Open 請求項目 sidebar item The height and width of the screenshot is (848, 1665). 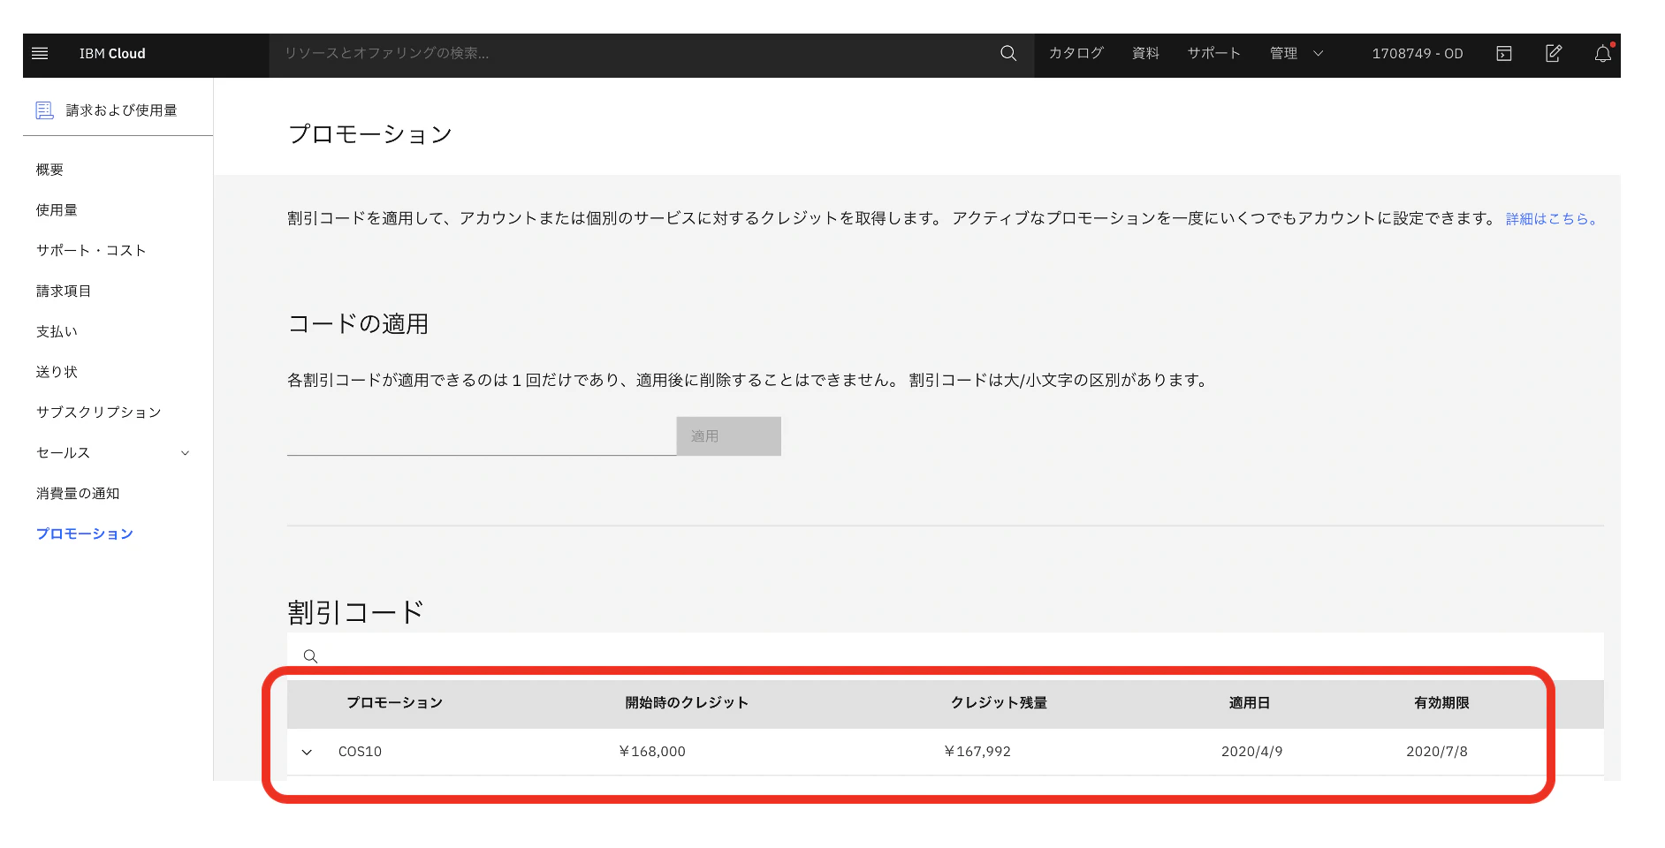point(64,291)
